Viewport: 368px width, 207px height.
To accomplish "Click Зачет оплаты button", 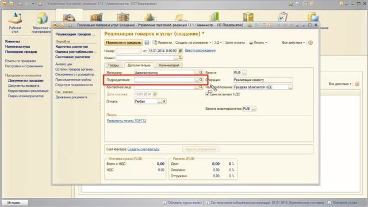I will (235, 43).
